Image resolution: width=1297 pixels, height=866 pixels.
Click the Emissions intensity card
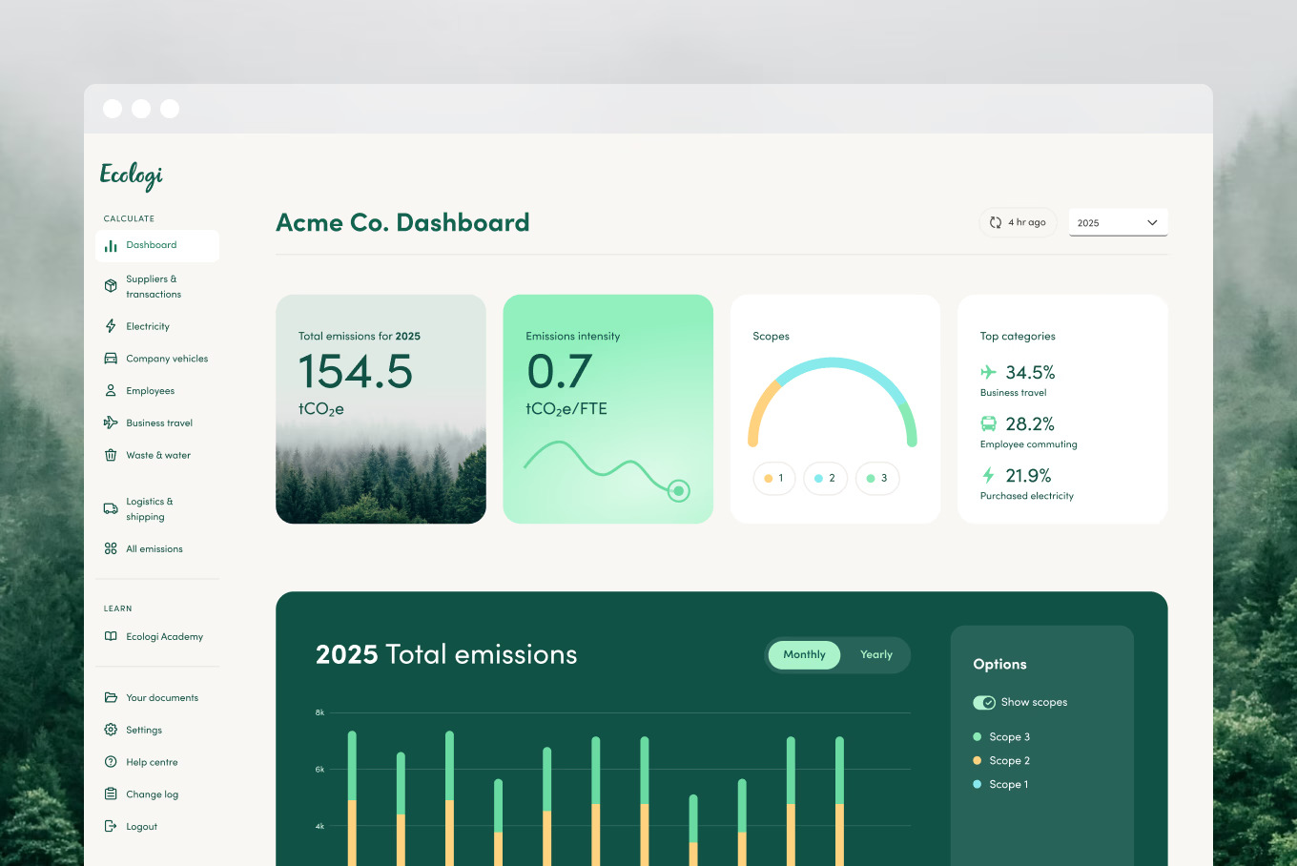(607, 409)
